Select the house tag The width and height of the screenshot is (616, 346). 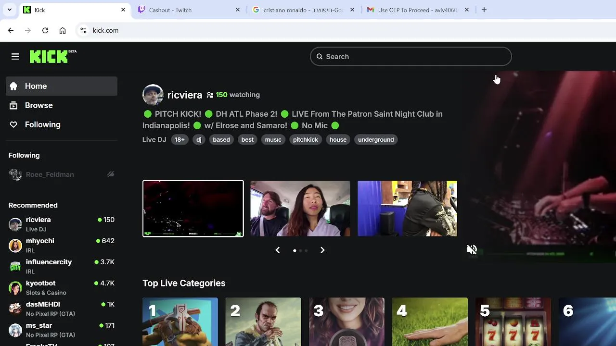[338, 139]
